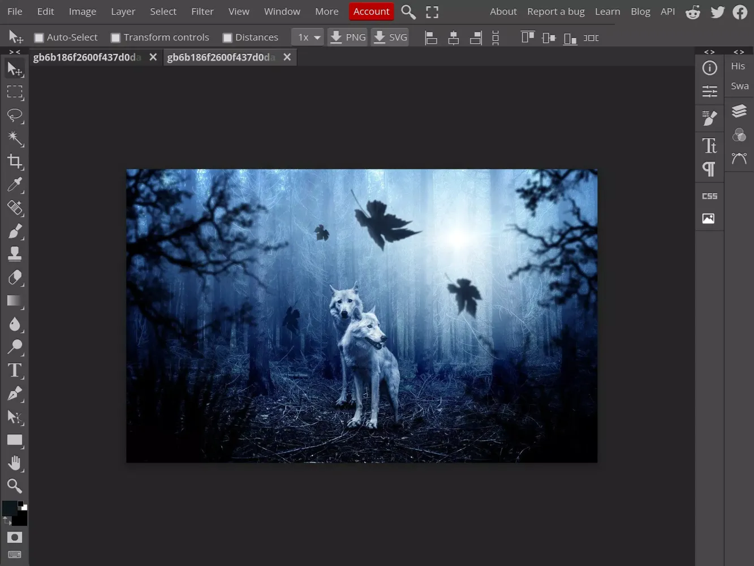Open the 1x export scale dropdown
Viewport: 754px width, 566px height.
pos(308,37)
